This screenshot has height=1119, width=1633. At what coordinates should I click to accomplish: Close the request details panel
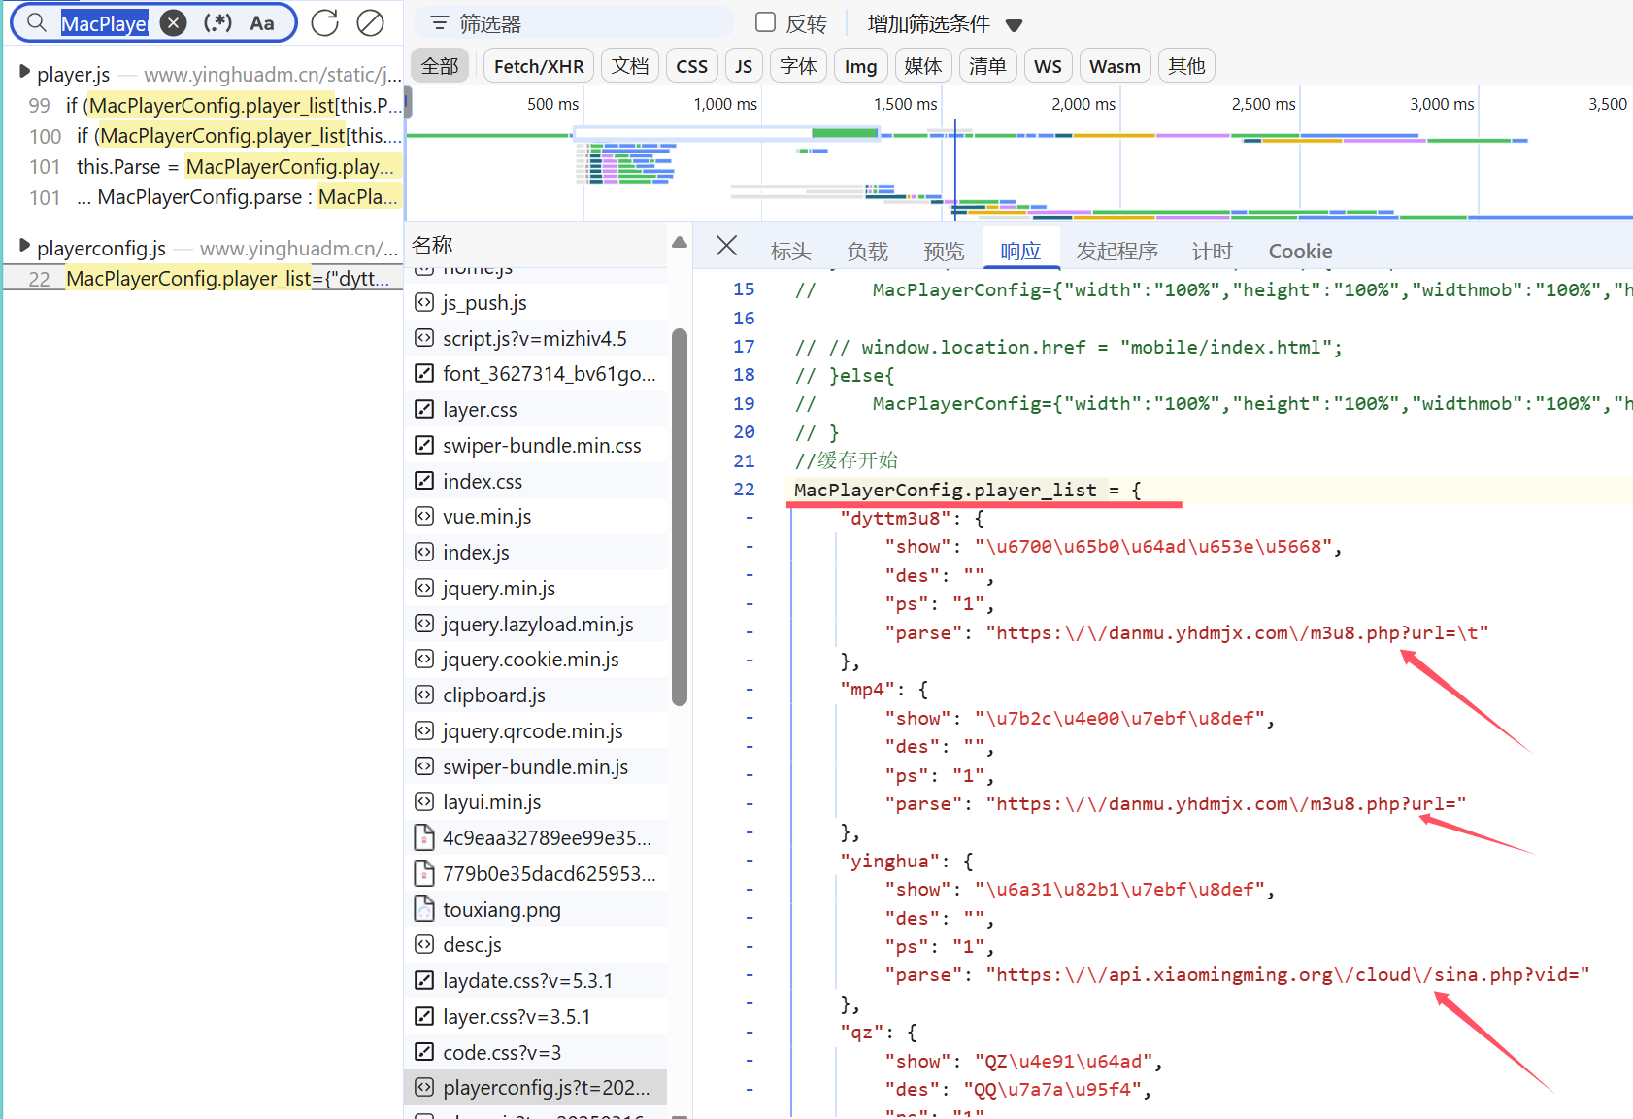tap(726, 246)
